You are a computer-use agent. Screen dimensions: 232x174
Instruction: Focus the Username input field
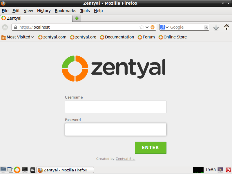[x=115, y=107]
